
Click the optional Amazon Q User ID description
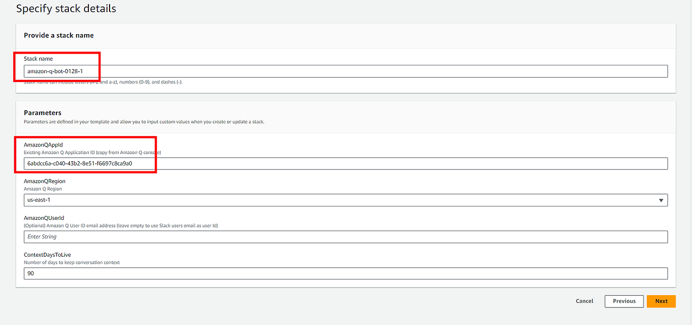[x=121, y=226]
